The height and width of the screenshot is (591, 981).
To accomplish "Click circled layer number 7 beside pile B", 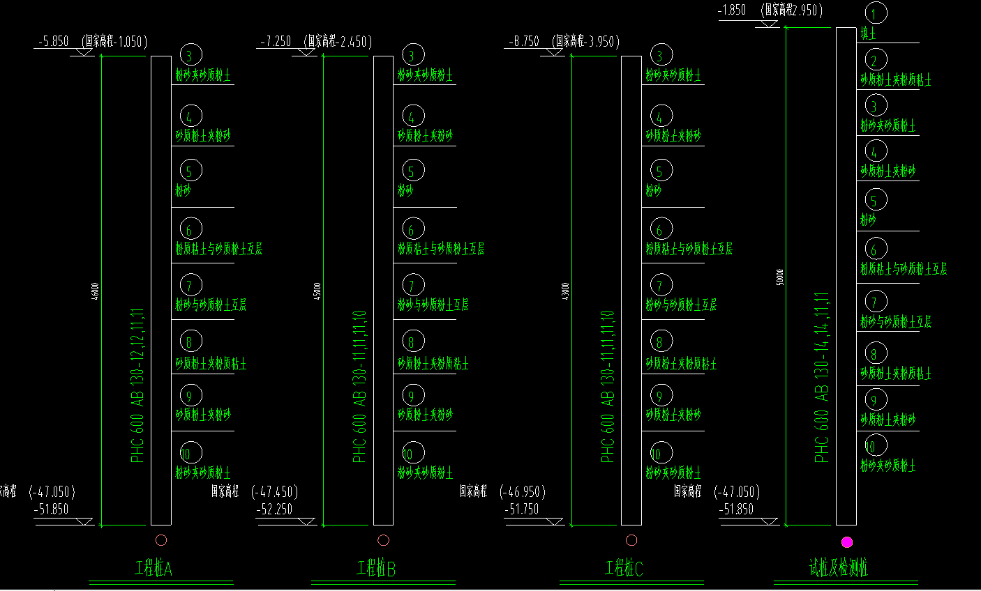I will pyautogui.click(x=412, y=285).
